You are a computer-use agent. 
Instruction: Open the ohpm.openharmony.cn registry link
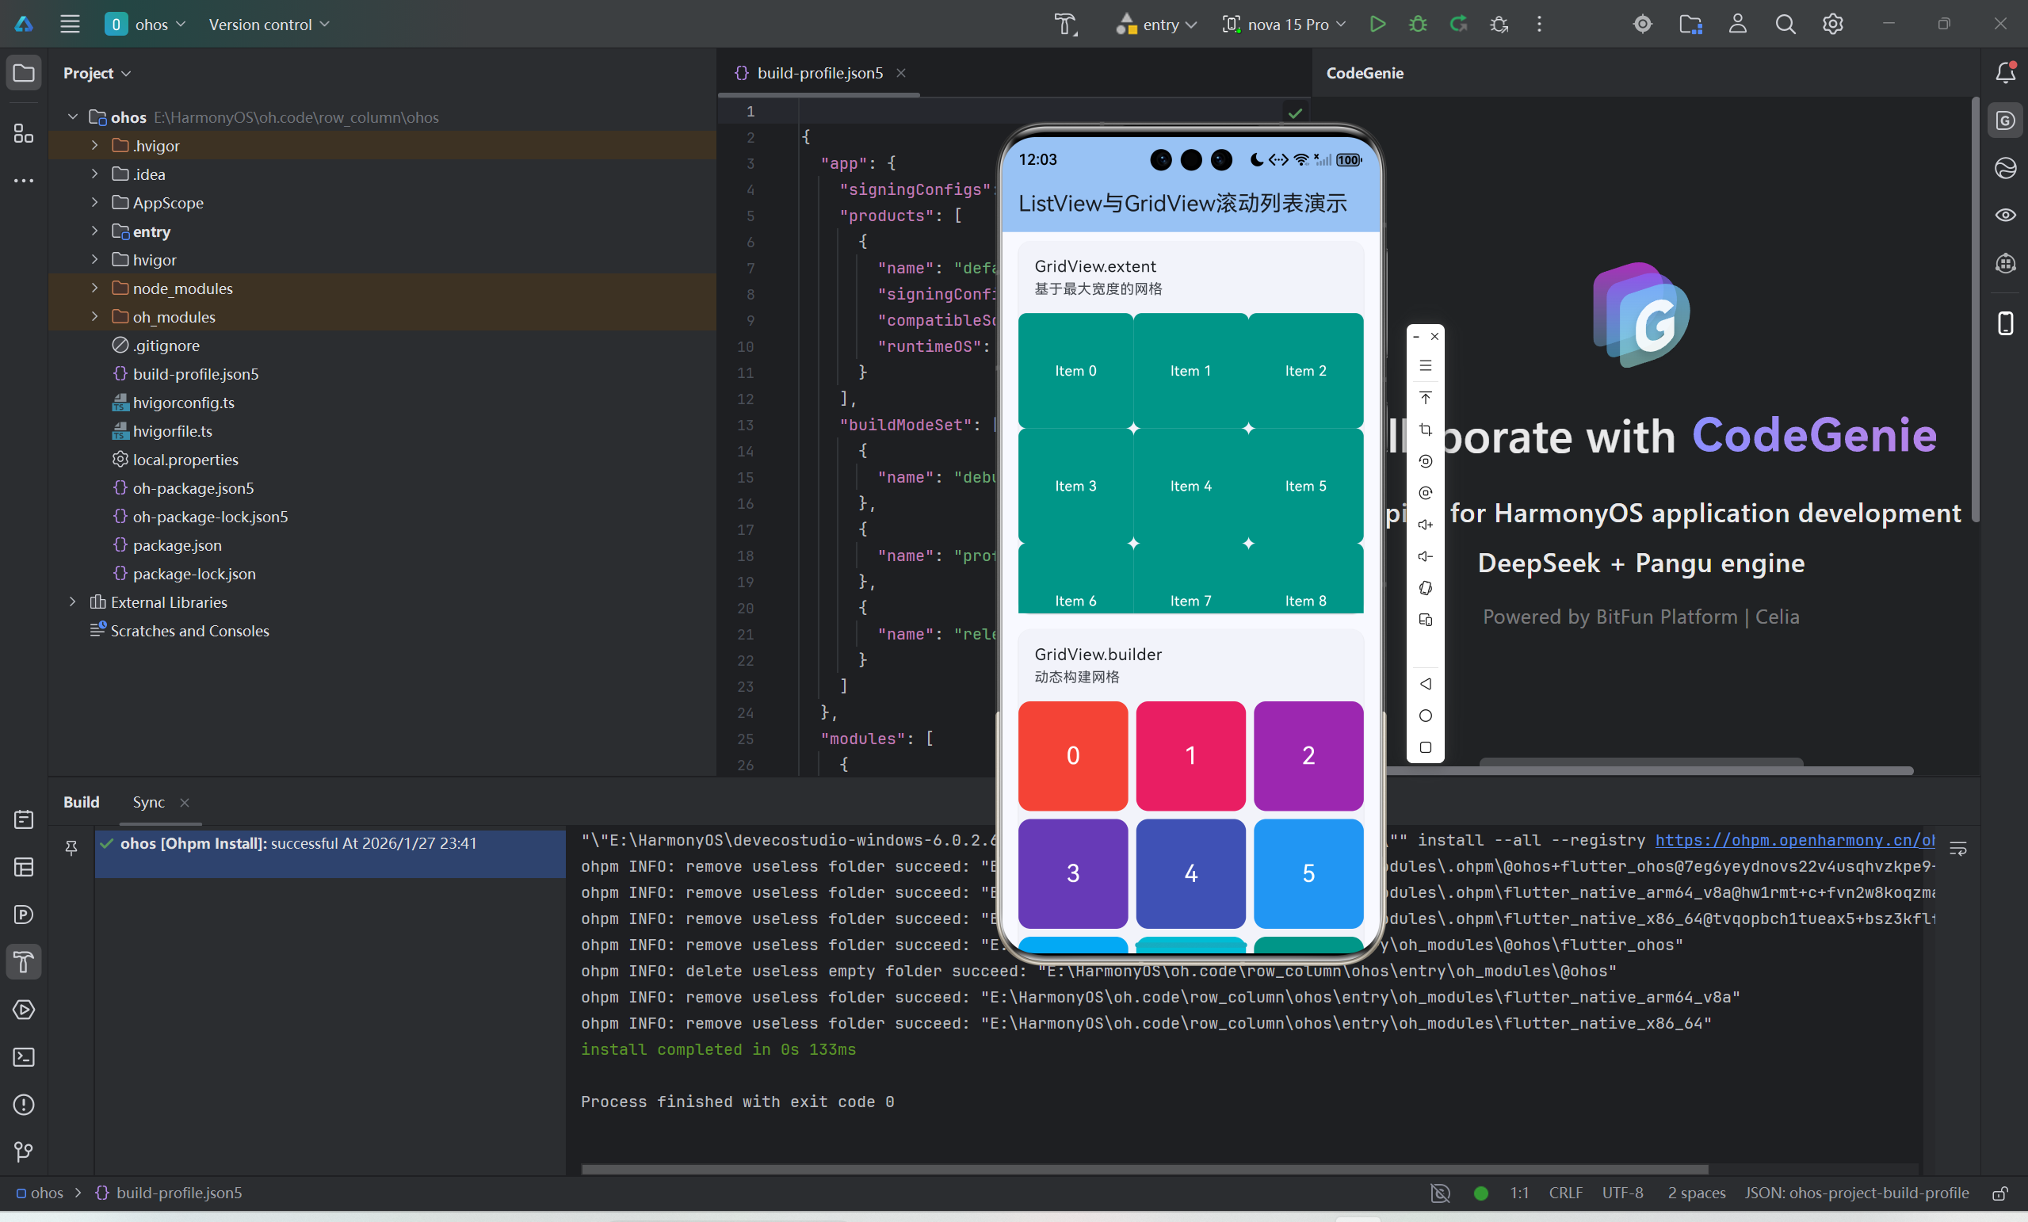1794,839
